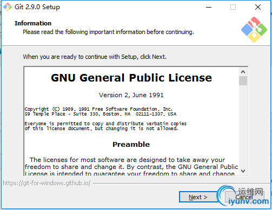Click the license scrollbar down arrow
Image resolution: width=272 pixels, height=210 pixels.
(x=243, y=171)
